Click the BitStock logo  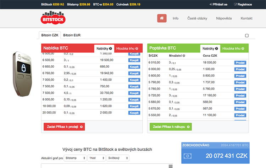coord(52,18)
